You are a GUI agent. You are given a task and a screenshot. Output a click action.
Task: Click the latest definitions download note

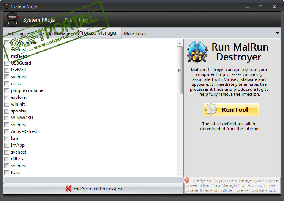230,126
